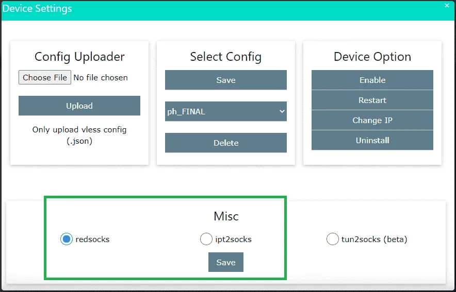Click the Choose File button
The image size is (456, 292).
pos(45,77)
